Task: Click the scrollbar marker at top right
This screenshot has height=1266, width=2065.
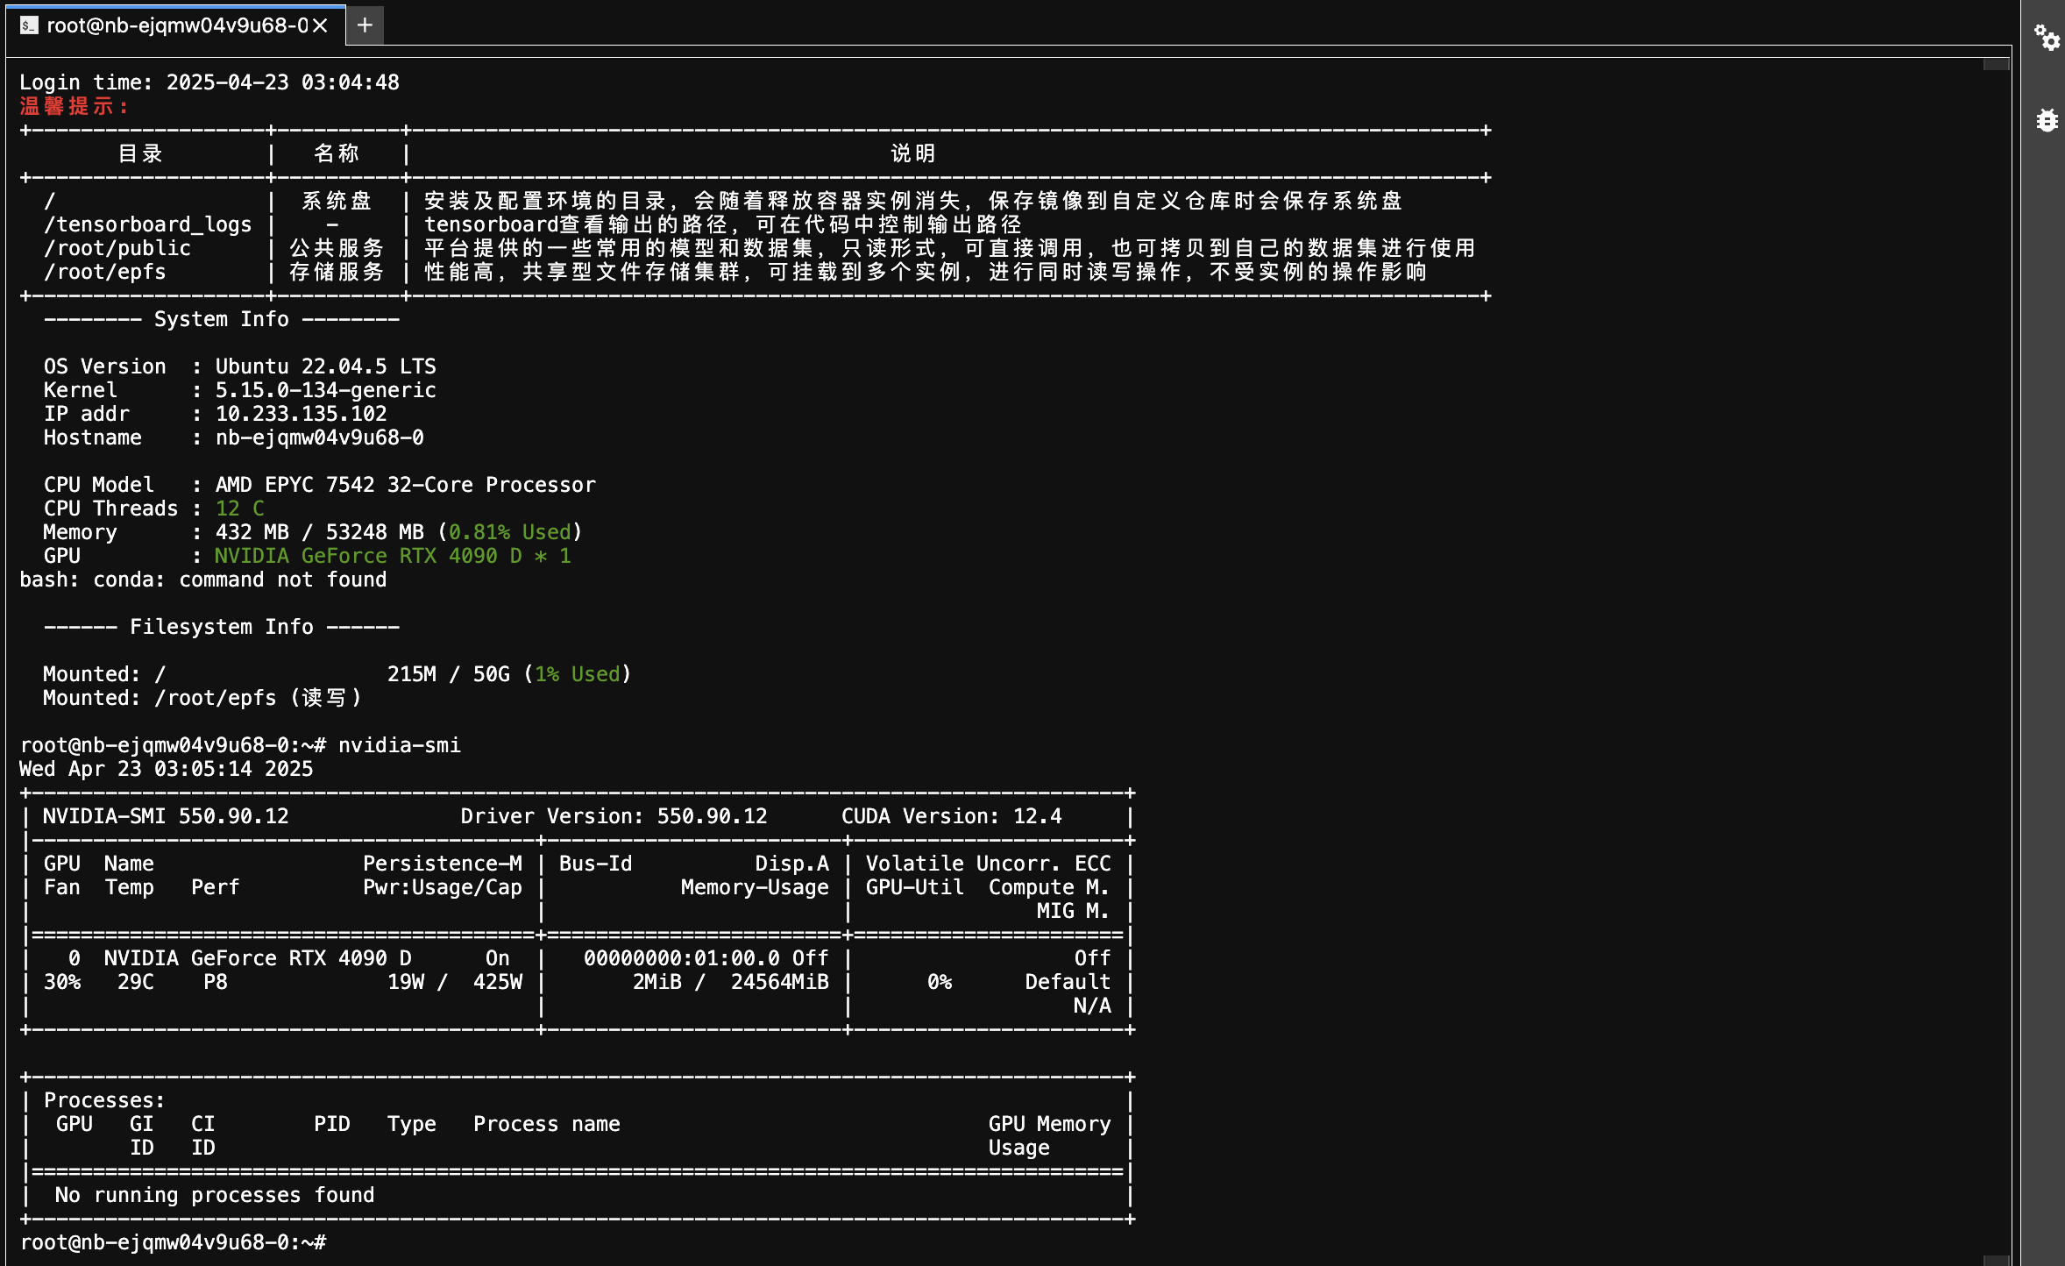Action: click(1996, 64)
